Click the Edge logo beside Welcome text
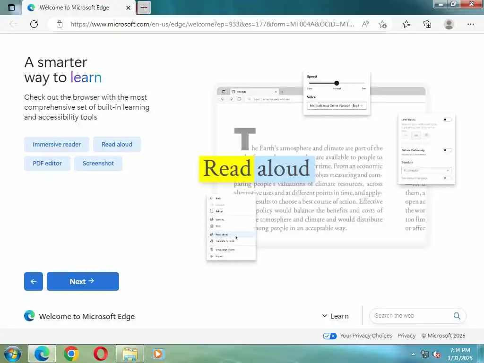 coord(29,316)
